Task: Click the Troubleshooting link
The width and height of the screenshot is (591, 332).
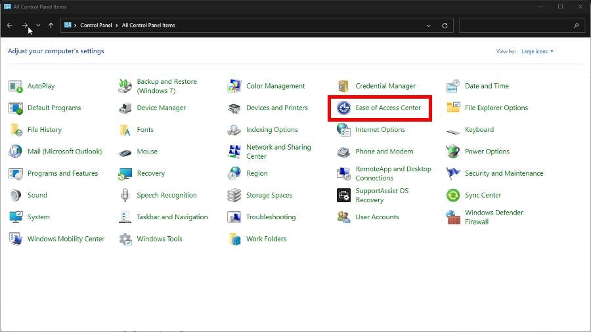Action: click(x=271, y=217)
